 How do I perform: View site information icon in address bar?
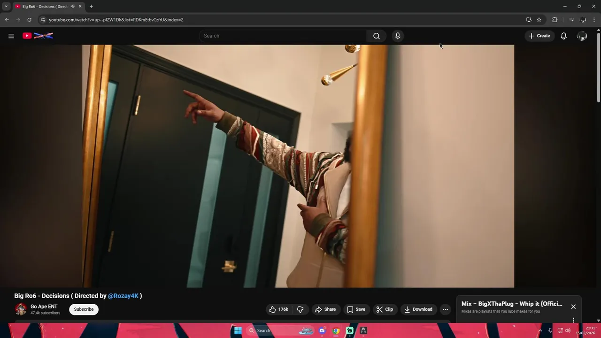(42, 20)
